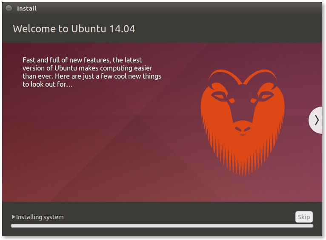Click the 'Install' window title
This screenshot has width=326, height=240.
[x=27, y=8]
